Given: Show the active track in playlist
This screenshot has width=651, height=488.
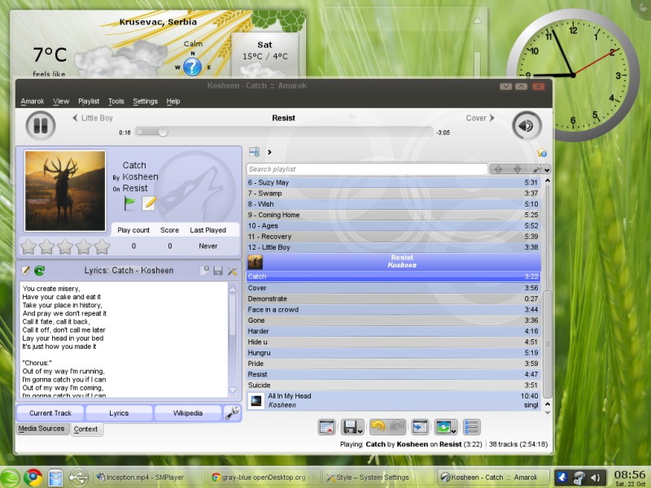Looking at the screenshot, I should [420, 427].
